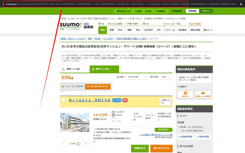
Task: Click 保存する search condition button
Action: [185, 94]
